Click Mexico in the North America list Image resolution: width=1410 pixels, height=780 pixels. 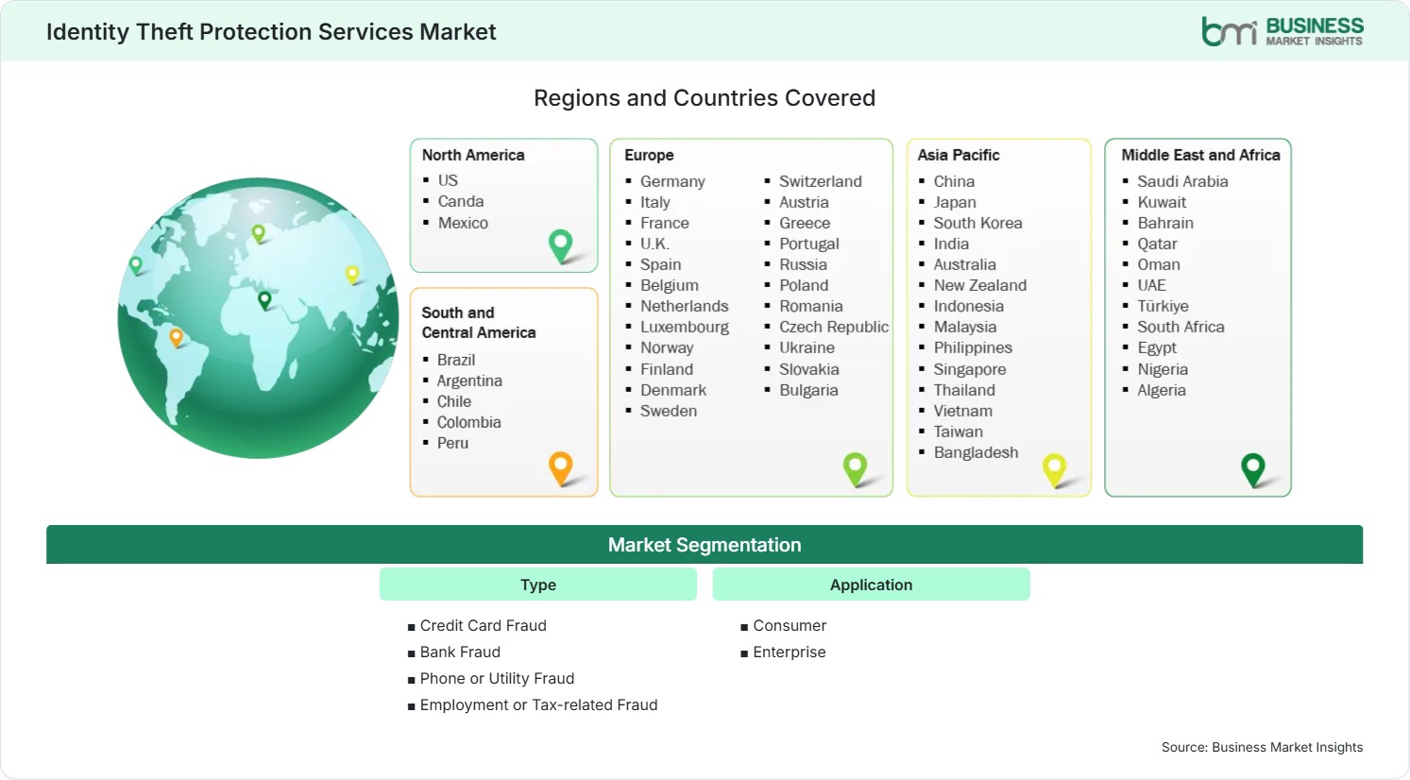point(463,223)
